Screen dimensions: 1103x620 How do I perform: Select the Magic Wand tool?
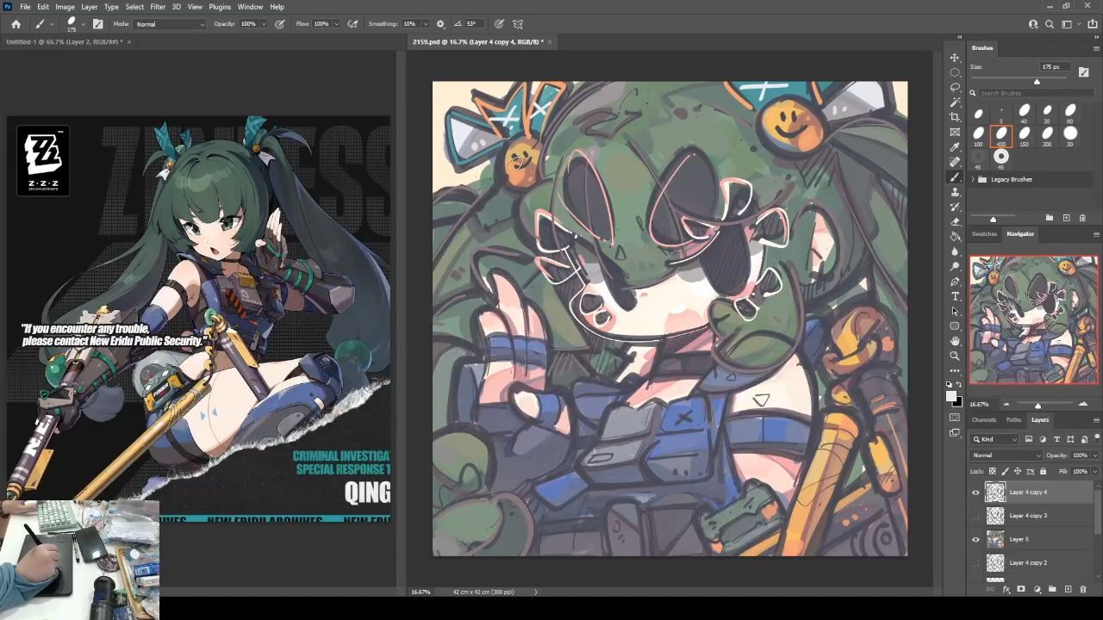tap(955, 102)
